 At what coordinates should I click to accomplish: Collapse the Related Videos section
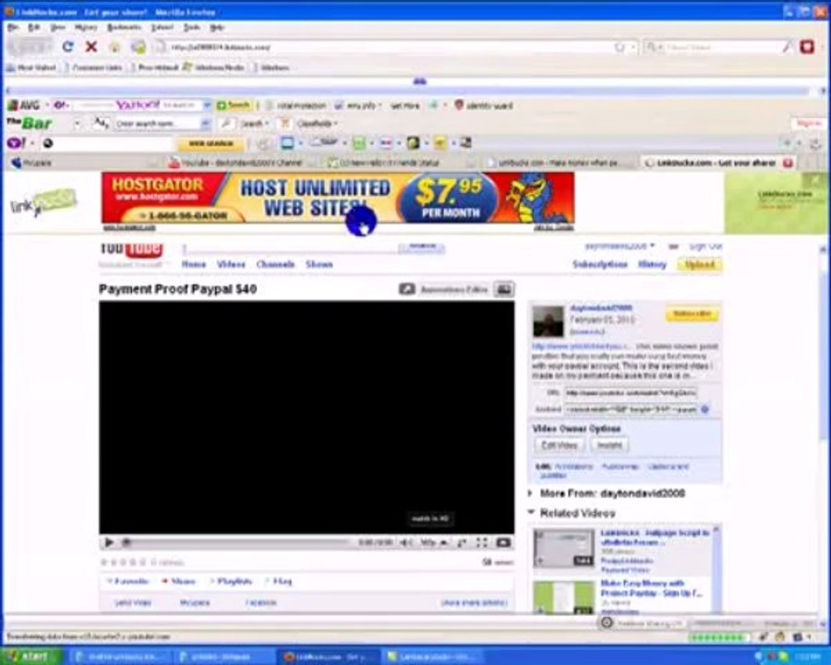(x=531, y=513)
